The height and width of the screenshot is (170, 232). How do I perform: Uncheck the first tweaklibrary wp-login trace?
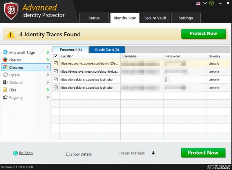(x=55, y=79)
